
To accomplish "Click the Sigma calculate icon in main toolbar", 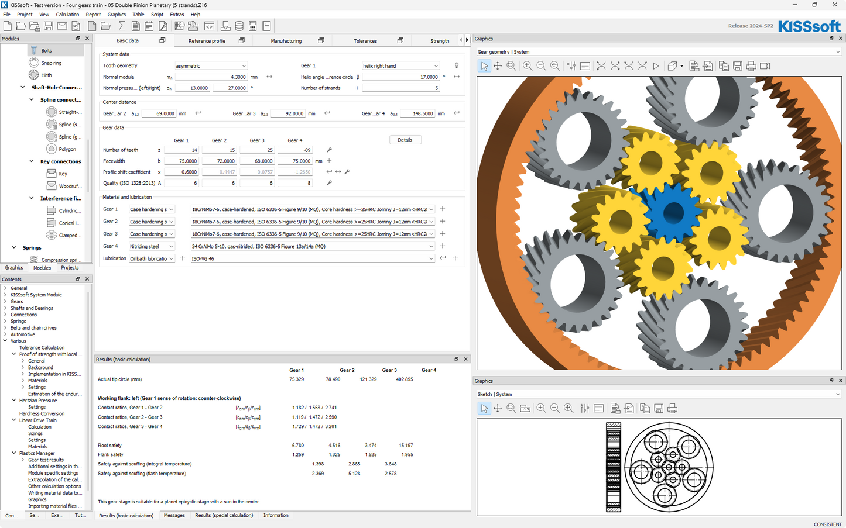I will point(122,26).
